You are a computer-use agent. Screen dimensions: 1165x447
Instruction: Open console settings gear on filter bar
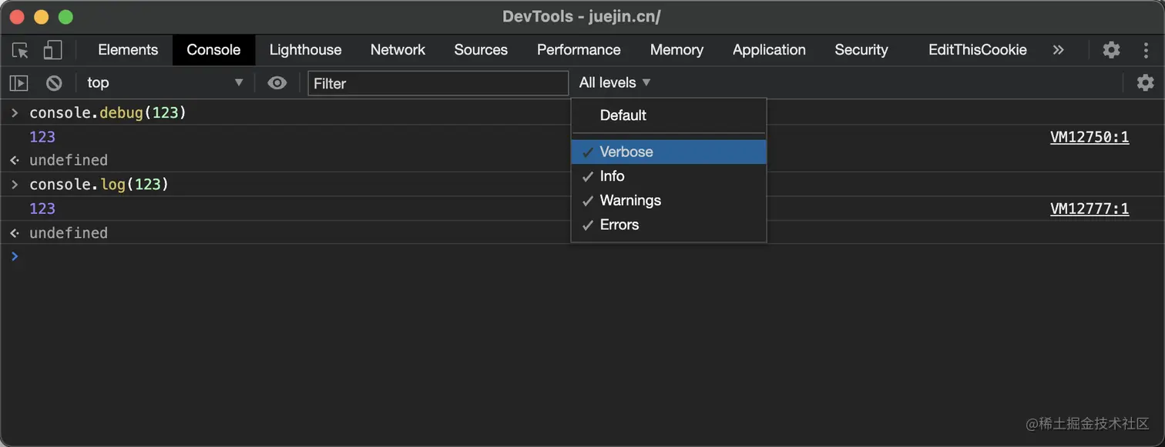point(1146,83)
